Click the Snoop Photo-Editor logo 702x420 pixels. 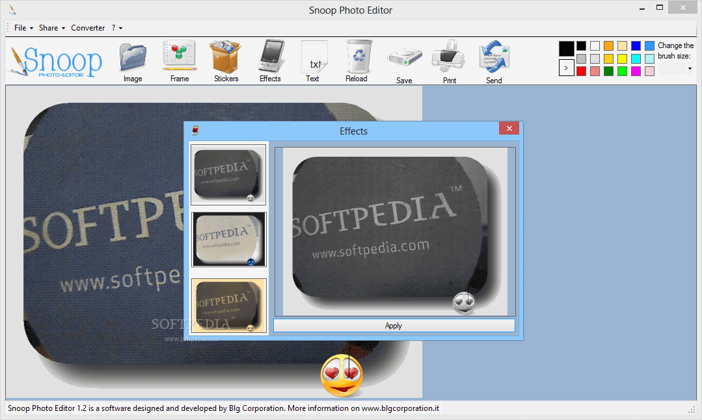(x=55, y=61)
